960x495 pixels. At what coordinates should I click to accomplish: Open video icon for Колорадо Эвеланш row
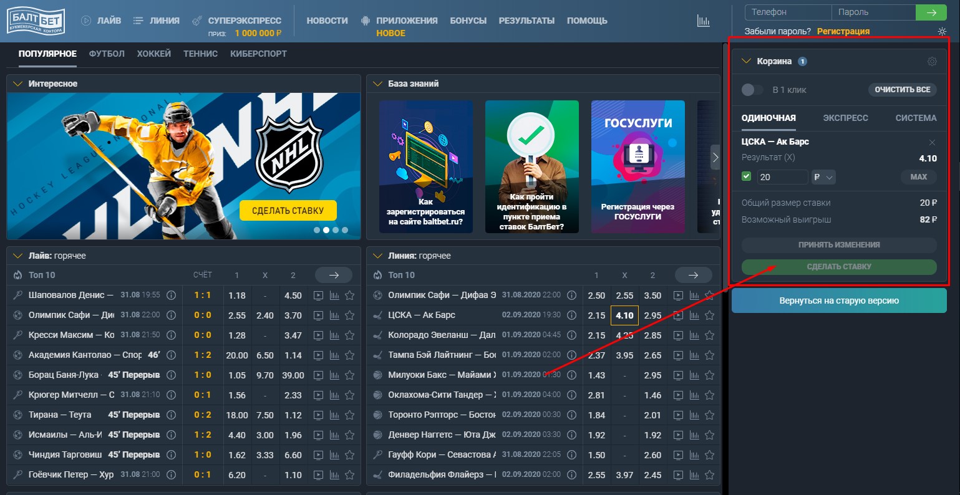[x=678, y=335]
